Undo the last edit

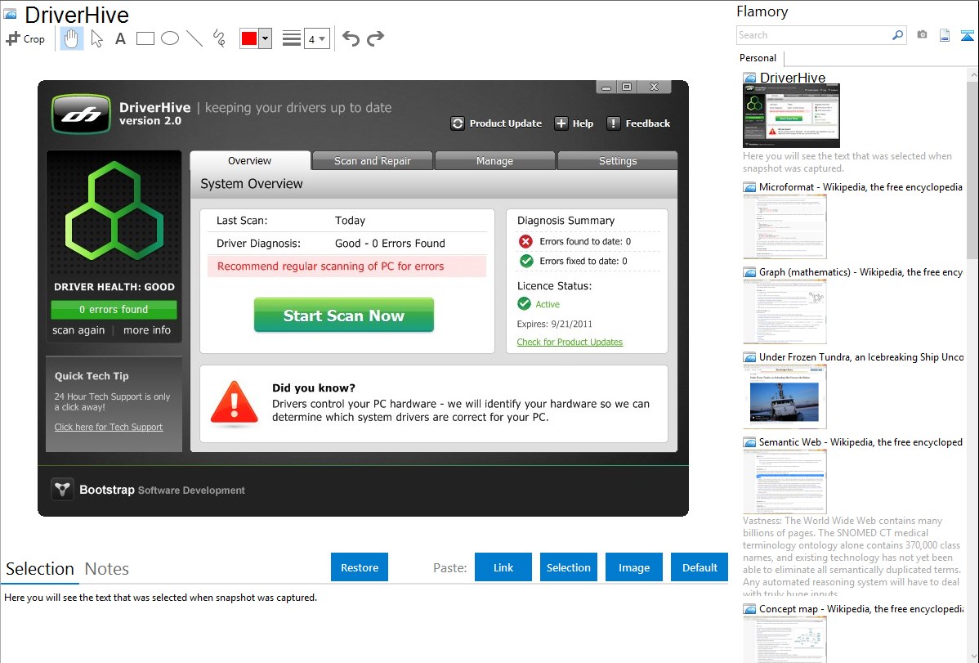pos(351,38)
